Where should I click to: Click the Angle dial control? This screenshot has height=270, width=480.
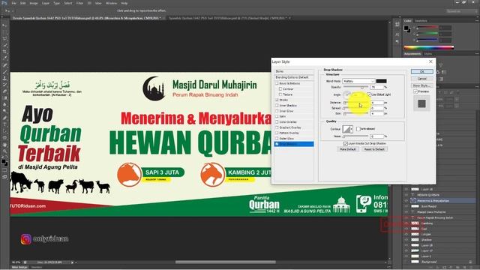click(x=346, y=94)
